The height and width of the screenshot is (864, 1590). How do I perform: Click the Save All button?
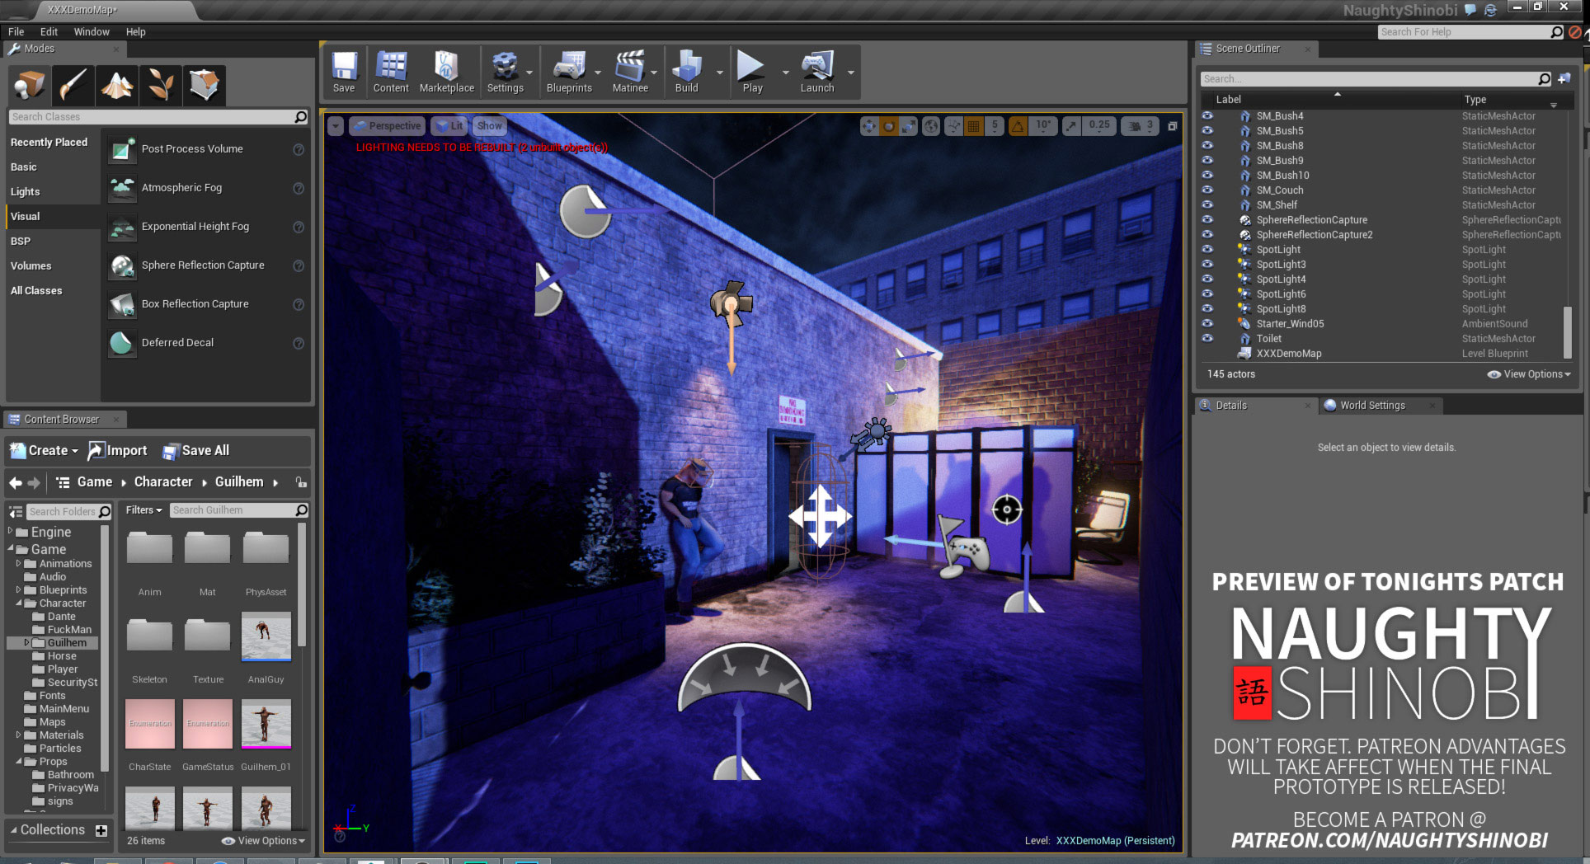(x=196, y=451)
